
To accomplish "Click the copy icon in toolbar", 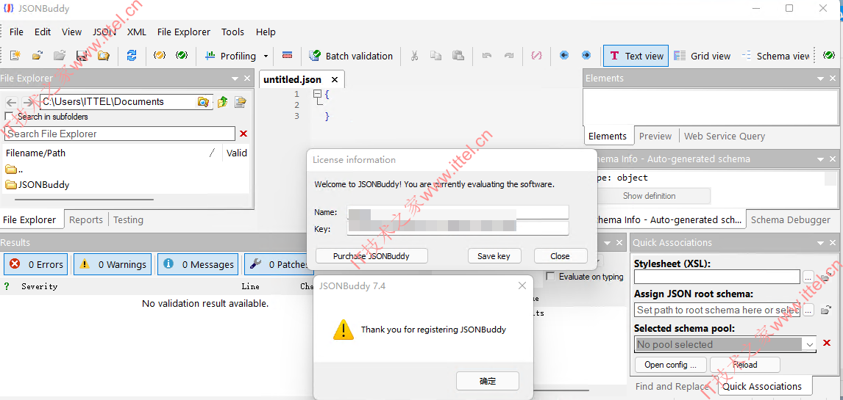I will click(x=436, y=56).
